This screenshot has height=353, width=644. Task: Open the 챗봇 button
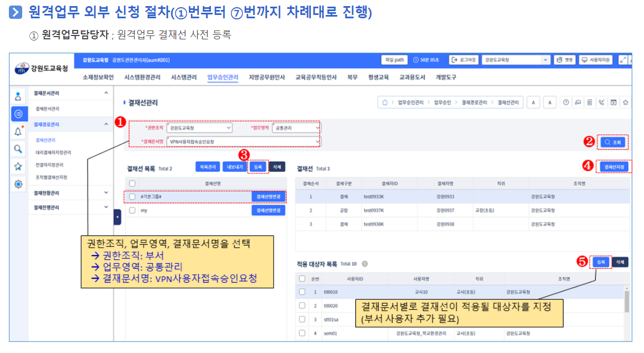(565, 60)
